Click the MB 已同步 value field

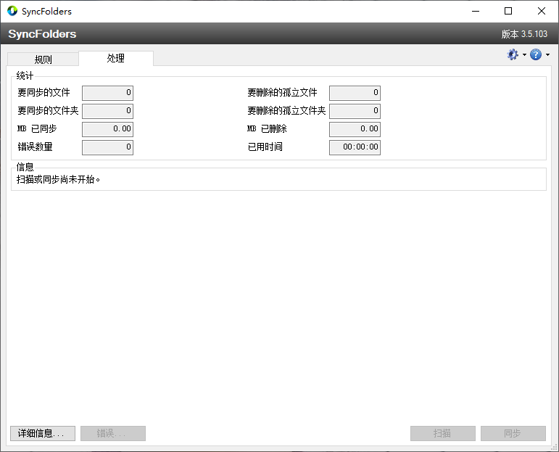tap(107, 129)
